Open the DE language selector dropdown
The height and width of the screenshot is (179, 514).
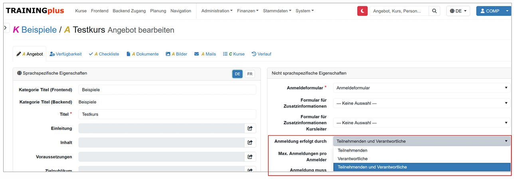tap(458, 11)
